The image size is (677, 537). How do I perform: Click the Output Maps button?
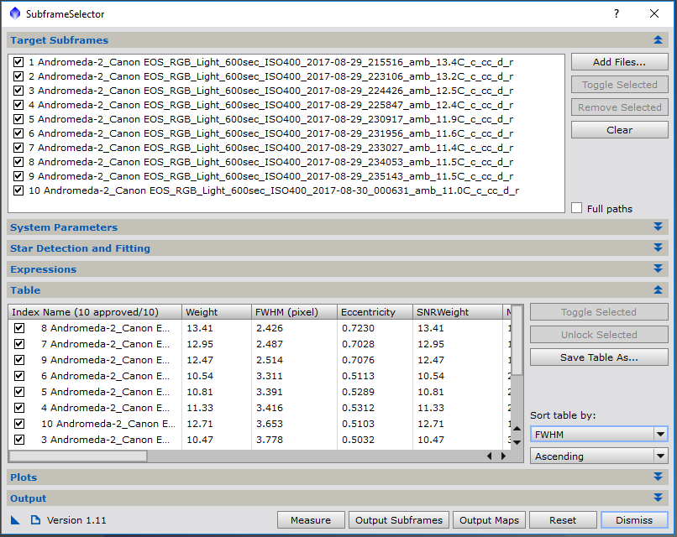pyautogui.click(x=489, y=520)
